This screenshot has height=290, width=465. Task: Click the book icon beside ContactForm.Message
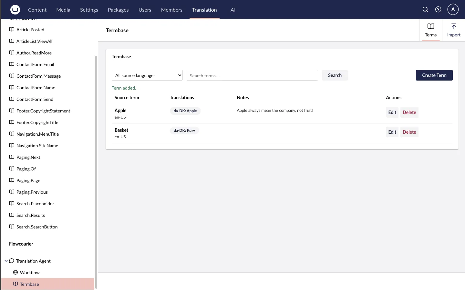(12, 76)
